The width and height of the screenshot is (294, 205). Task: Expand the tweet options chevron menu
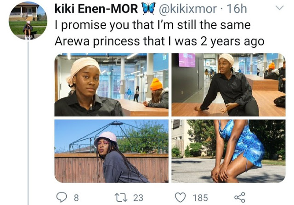(280, 8)
